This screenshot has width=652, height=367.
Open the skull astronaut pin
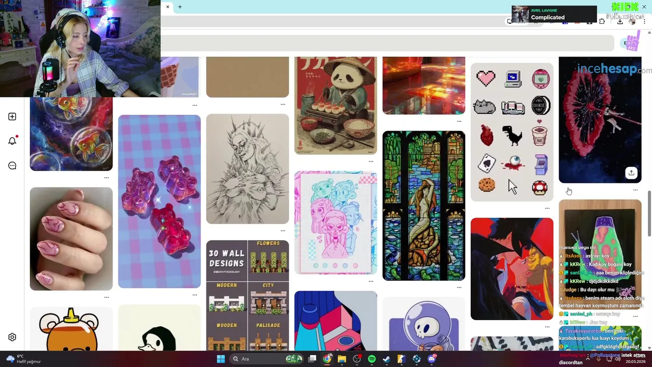point(424,324)
